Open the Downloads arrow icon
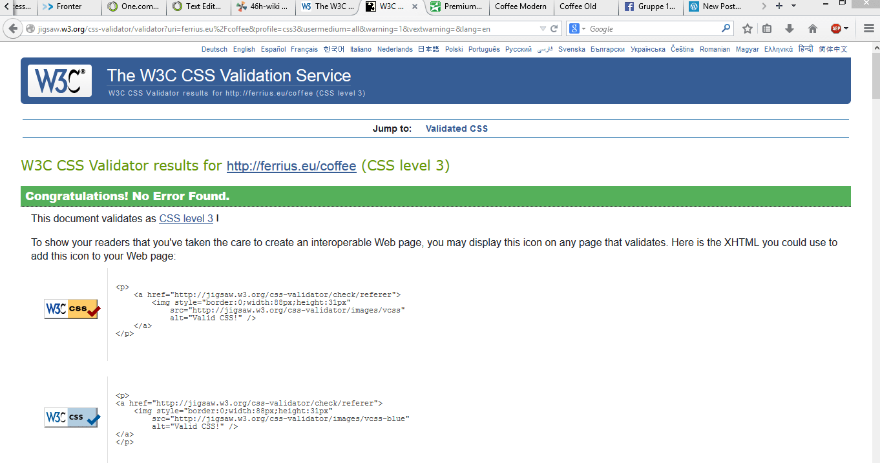 click(x=790, y=29)
